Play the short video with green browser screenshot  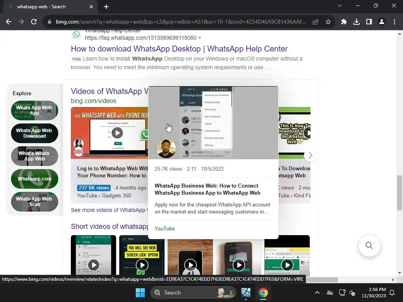[x=287, y=265]
